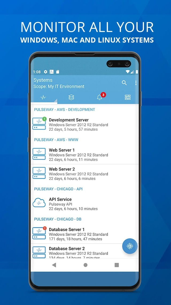Image resolution: width=171 pixels, height=305 pixels.
Task: Tap the 22 days, 6 hours, 6 minutes uptime
Action: pos(72,178)
